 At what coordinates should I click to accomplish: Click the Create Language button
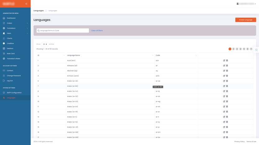(x=245, y=20)
